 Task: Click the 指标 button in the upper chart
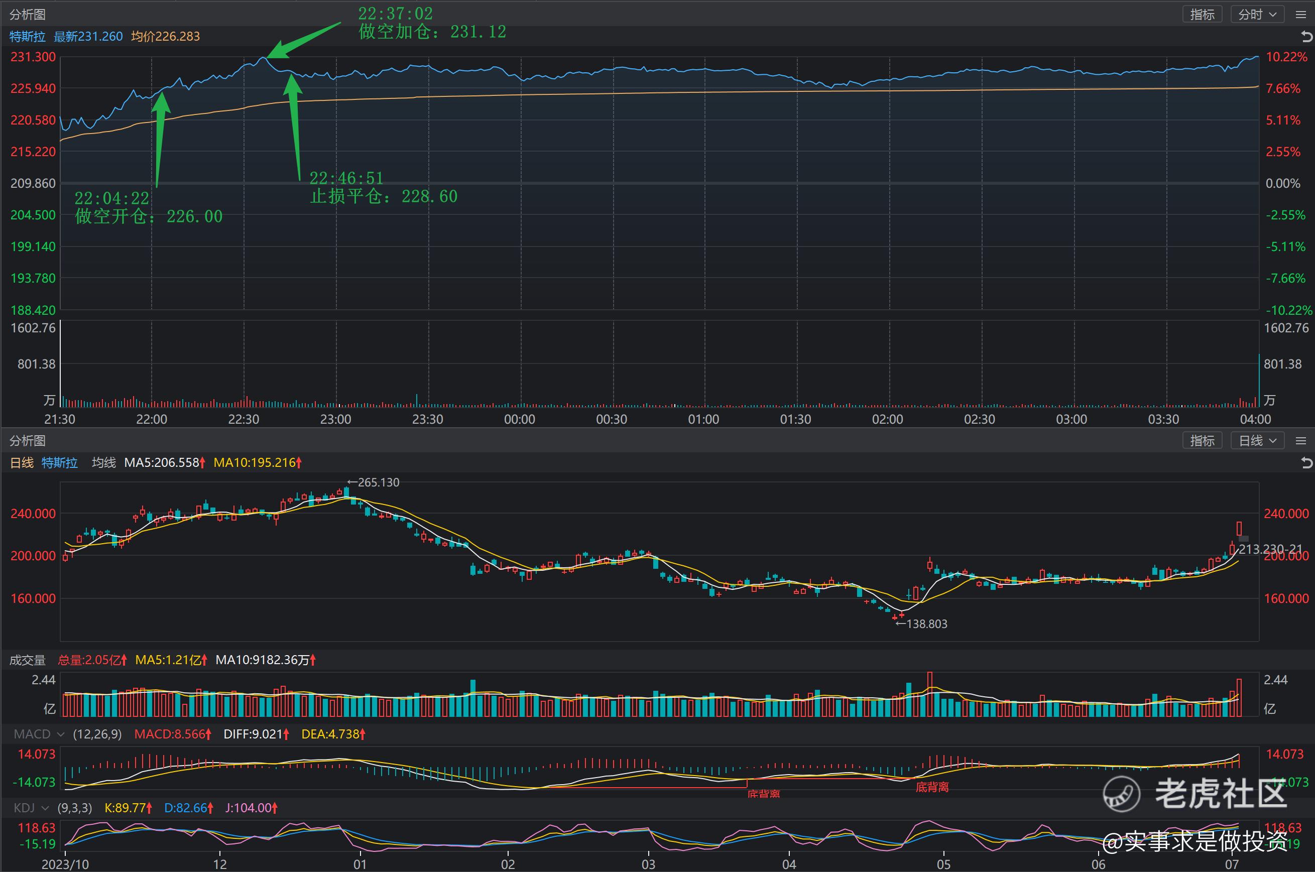point(1202,15)
